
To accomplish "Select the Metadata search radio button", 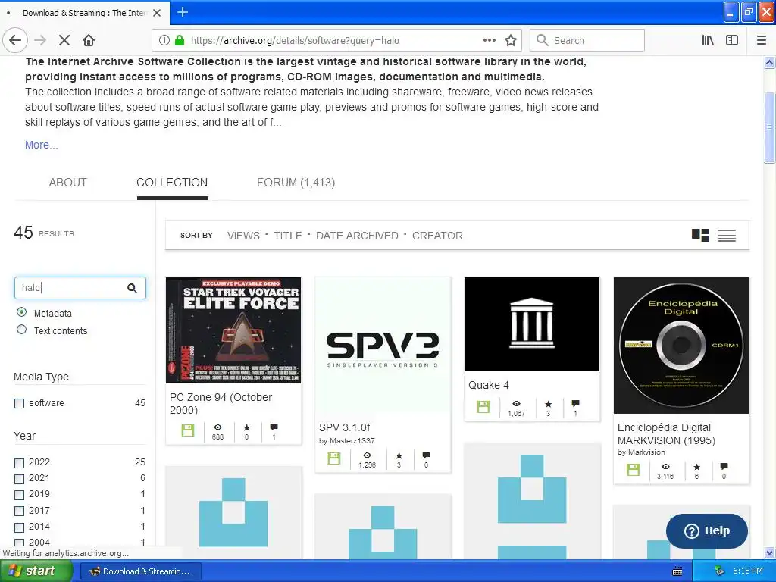I will click(x=21, y=312).
